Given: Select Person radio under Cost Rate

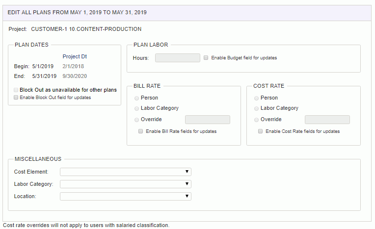Looking at the screenshot, I should [256, 98].
